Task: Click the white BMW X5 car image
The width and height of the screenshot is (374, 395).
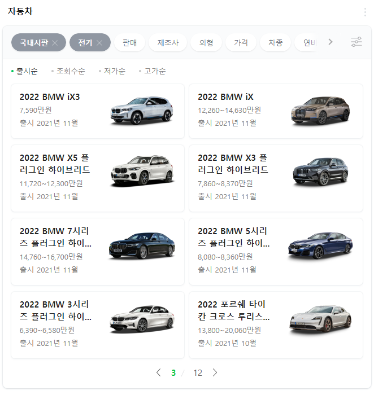Action: coord(142,170)
